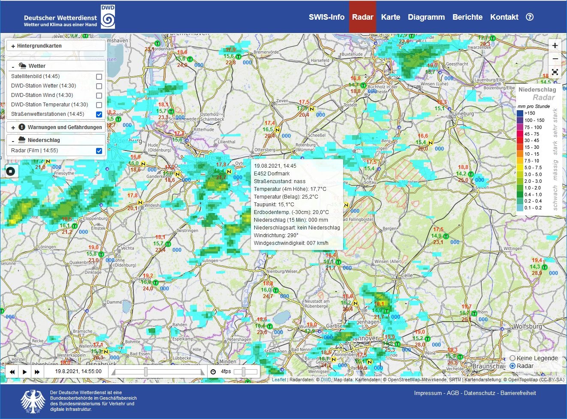Uncheck the Straßenwetterstationen layer
The image size is (567, 419).
[x=99, y=115]
